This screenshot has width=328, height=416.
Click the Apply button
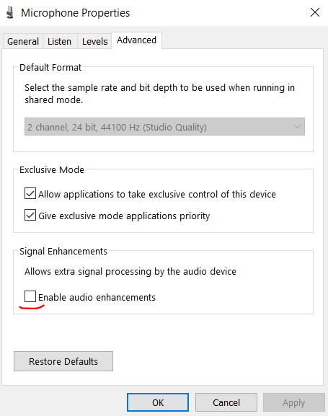294,402
